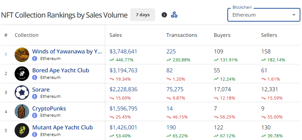Click Winds of Yawanawa sellers count 158
The width and height of the screenshot is (302, 140).
click(266, 51)
